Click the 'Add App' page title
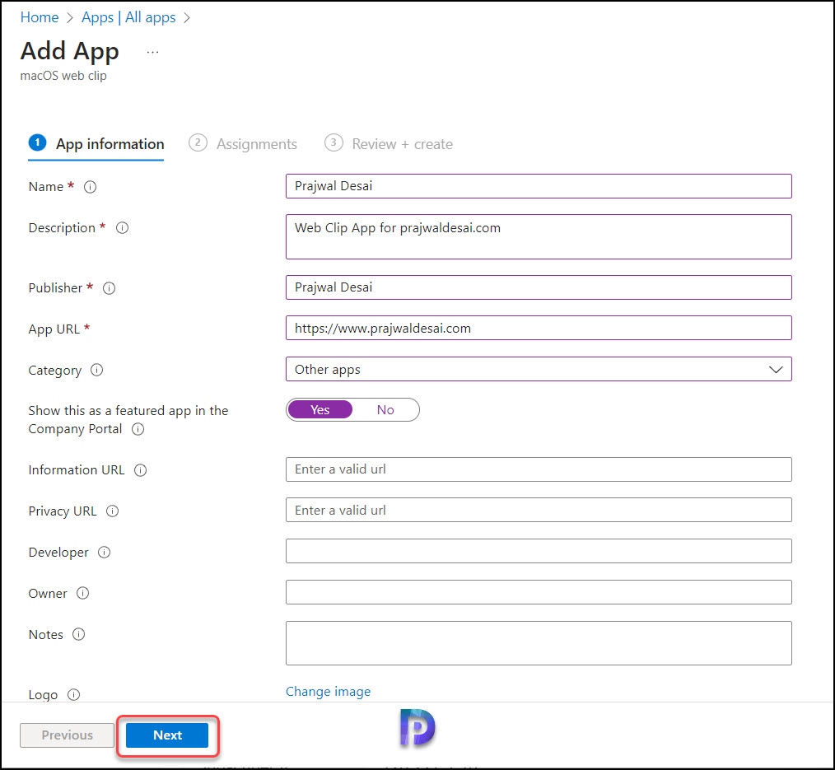Viewport: 835px width, 770px height. (70, 52)
